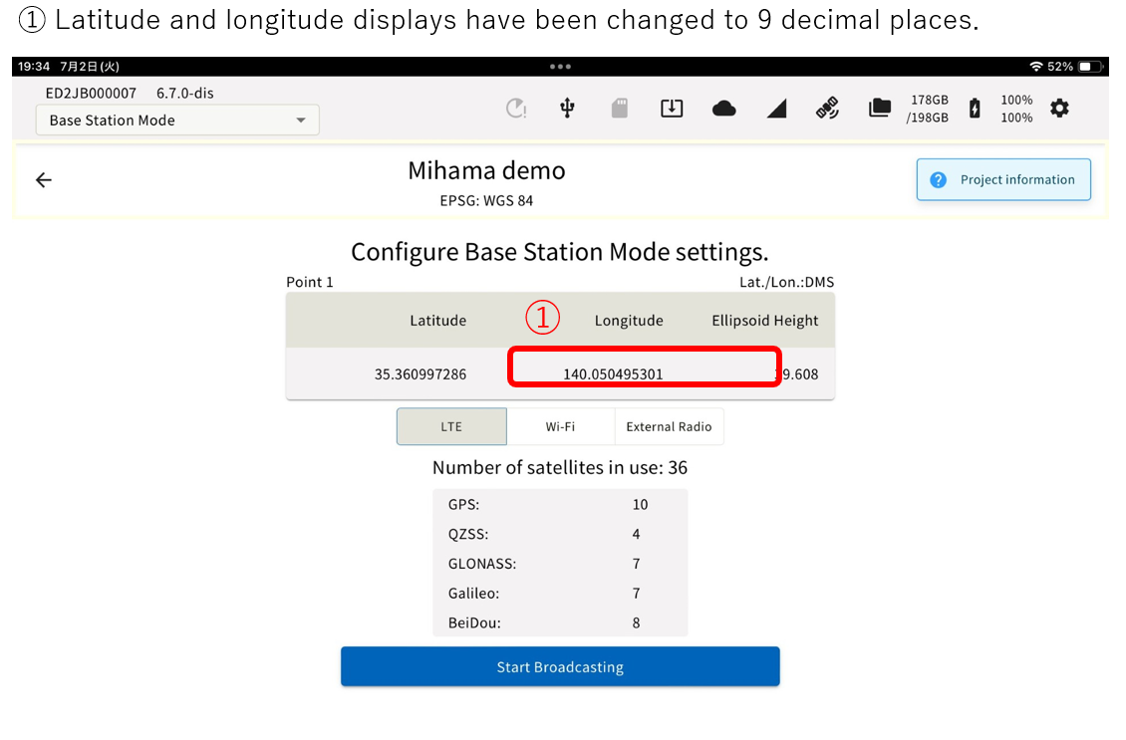Tap the USB connection icon
The width and height of the screenshot is (1126, 740).
[x=567, y=109]
